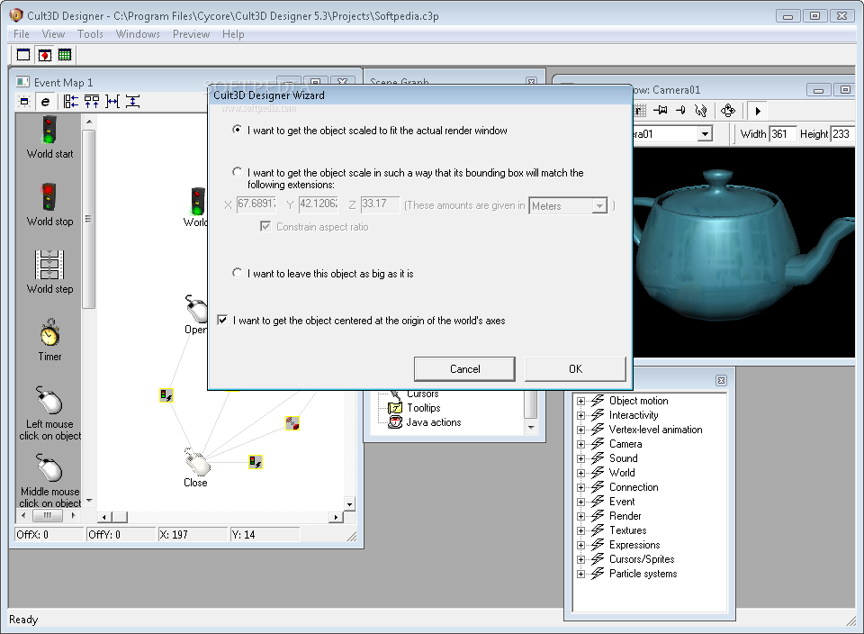
Task: Expand the Camera actions node
Action: [580, 444]
